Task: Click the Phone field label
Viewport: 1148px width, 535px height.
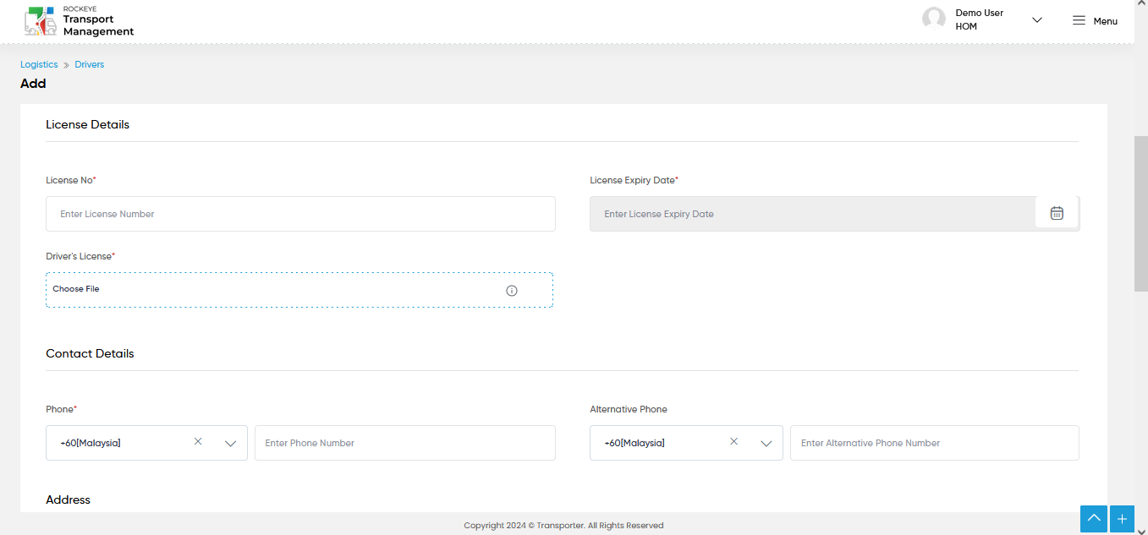Action: click(x=61, y=409)
